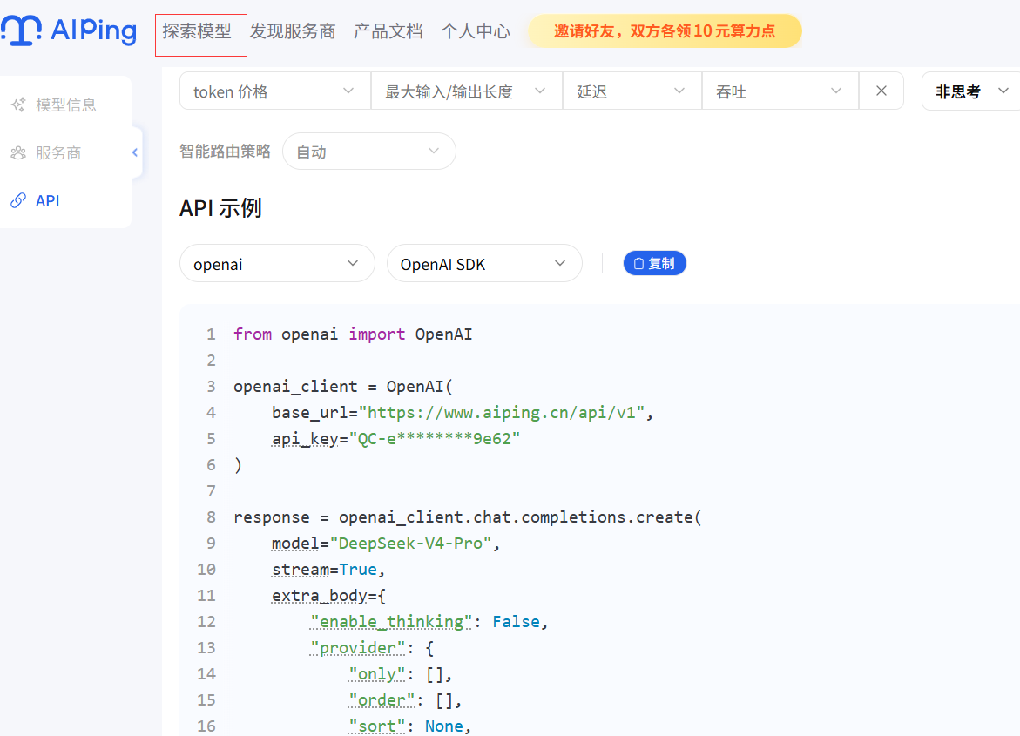Open the 探索模型 nav tab
Viewport: 1020px width, 736px height.
pyautogui.click(x=197, y=30)
